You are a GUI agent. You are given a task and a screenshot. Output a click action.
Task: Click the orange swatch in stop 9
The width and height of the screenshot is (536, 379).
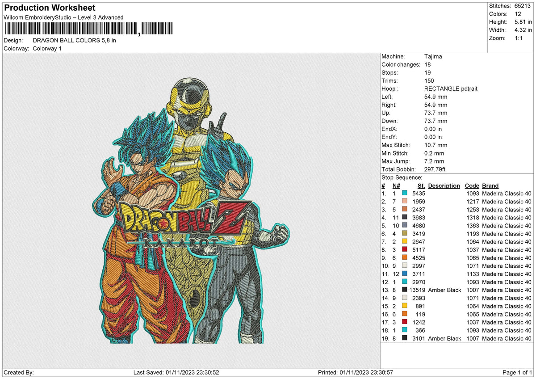405,258
